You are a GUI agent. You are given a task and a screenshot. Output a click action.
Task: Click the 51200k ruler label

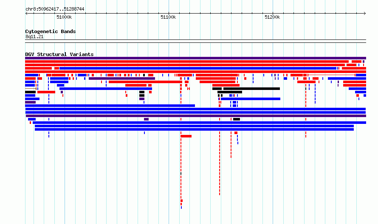[x=272, y=17]
